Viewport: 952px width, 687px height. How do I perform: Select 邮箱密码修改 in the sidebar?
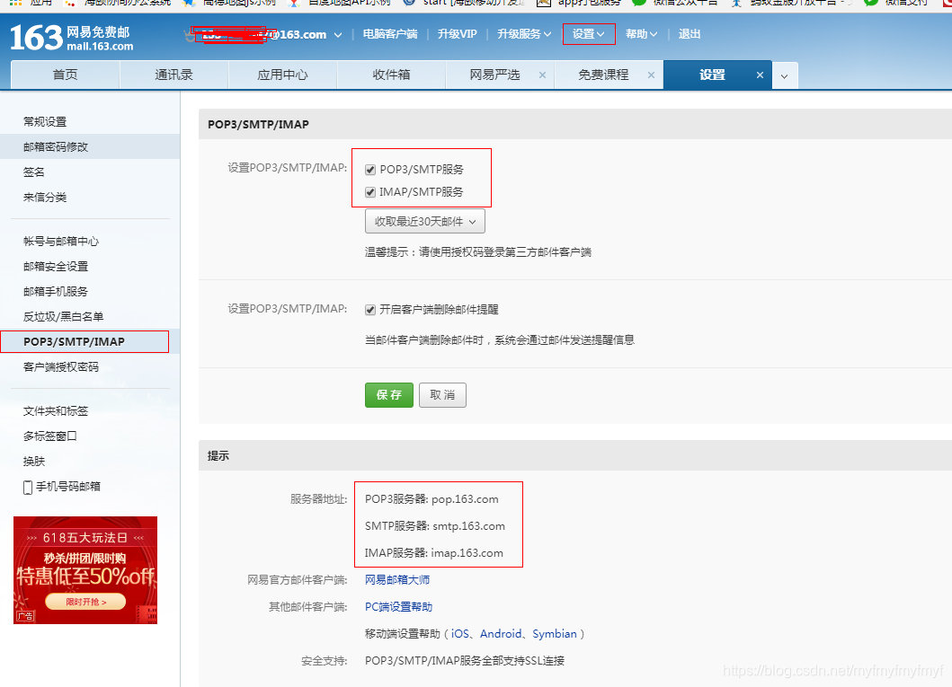(x=56, y=146)
